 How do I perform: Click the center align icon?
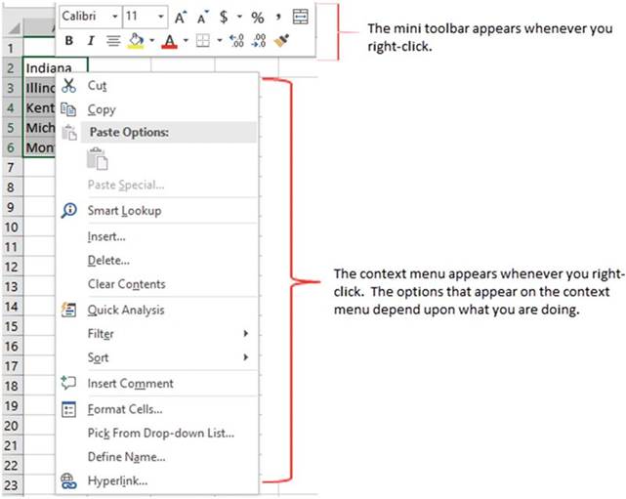coord(113,41)
